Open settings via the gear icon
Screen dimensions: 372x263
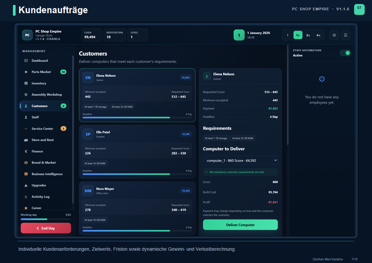click(x=334, y=35)
